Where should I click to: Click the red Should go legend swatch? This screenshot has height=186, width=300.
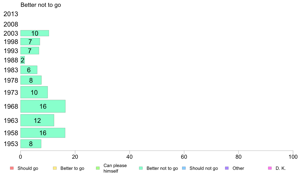(x=12, y=168)
